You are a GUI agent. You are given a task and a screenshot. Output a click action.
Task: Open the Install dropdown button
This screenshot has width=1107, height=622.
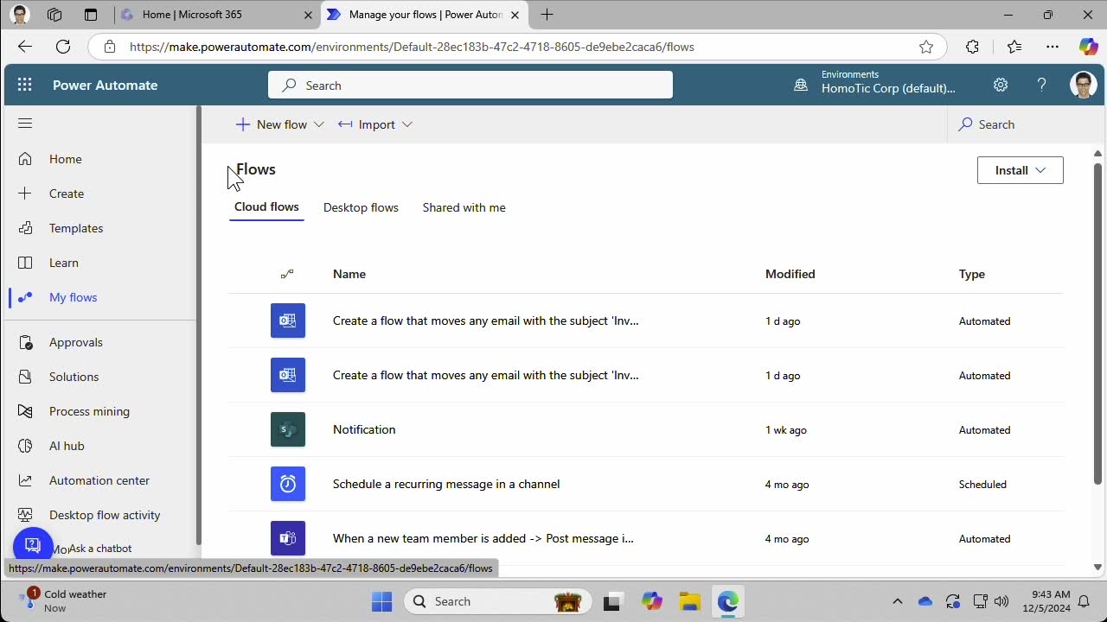click(x=1020, y=170)
